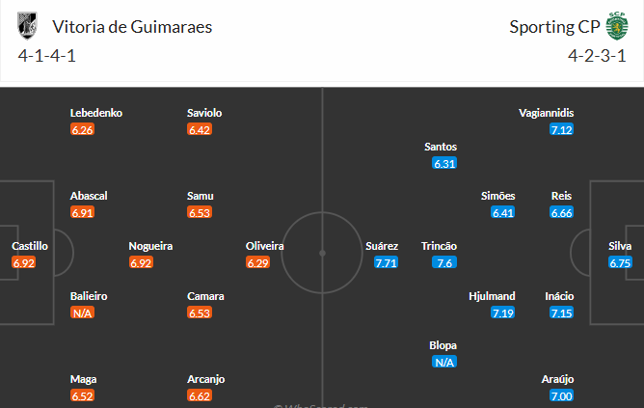644x408 pixels.
Task: Click Balieiro's N/A rating badge
Action: coord(83,313)
